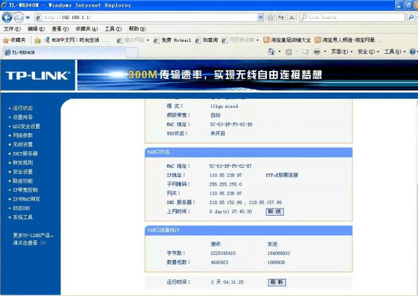Expand the address bar URL dropdown
Screen dimensions: 418x296
pos(260,18)
